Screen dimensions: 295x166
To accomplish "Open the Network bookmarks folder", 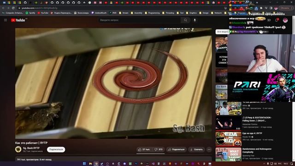I will coord(216,13).
